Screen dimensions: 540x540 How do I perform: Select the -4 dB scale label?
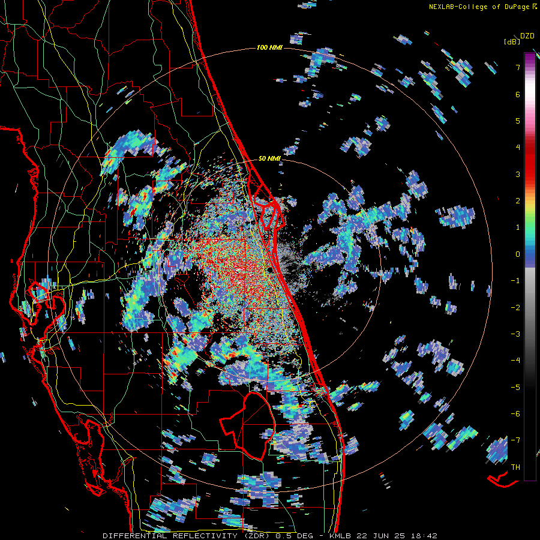click(x=515, y=361)
